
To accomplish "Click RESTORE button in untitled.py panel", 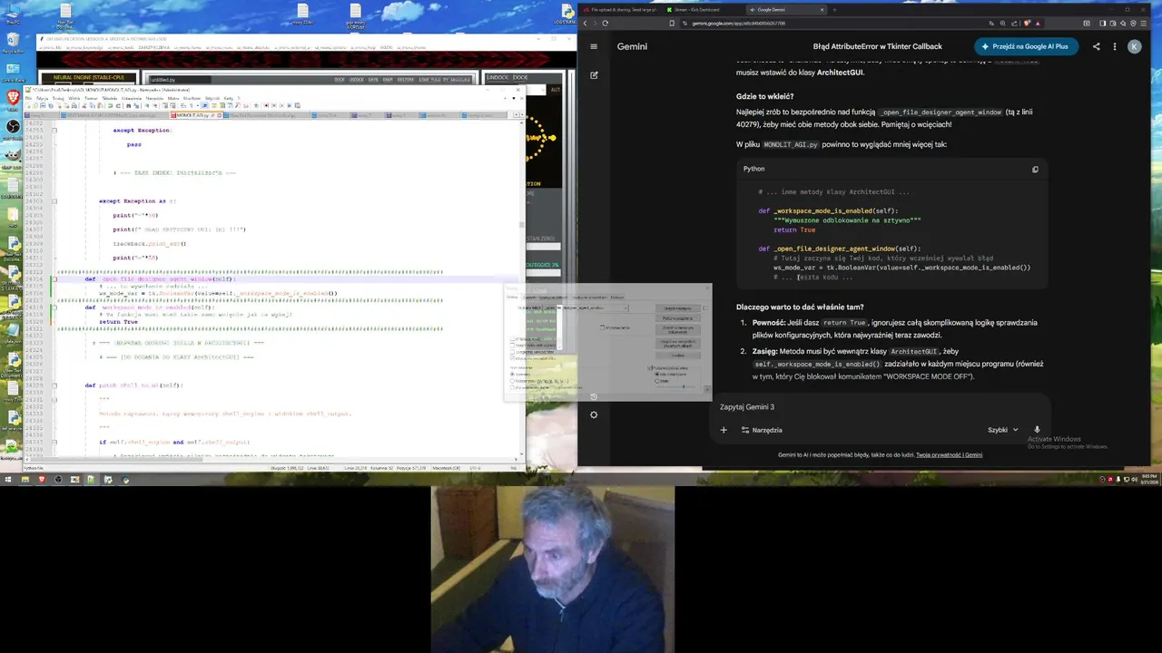I will pyautogui.click(x=406, y=80).
